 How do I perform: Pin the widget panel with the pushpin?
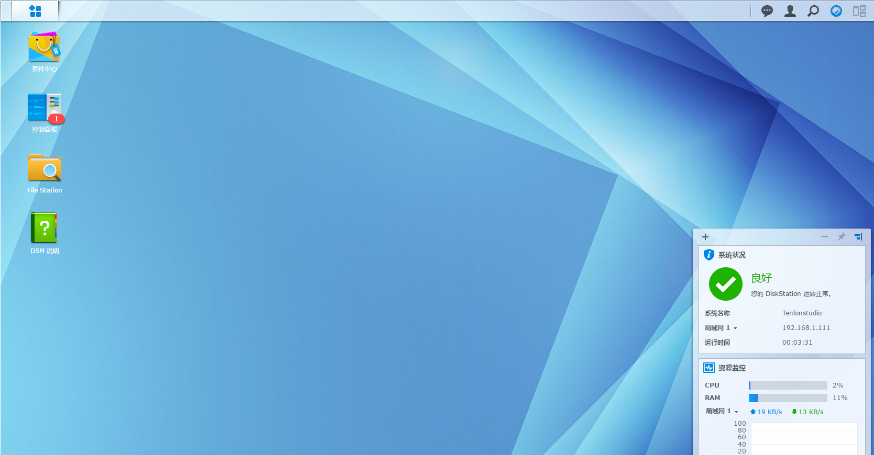pos(841,237)
